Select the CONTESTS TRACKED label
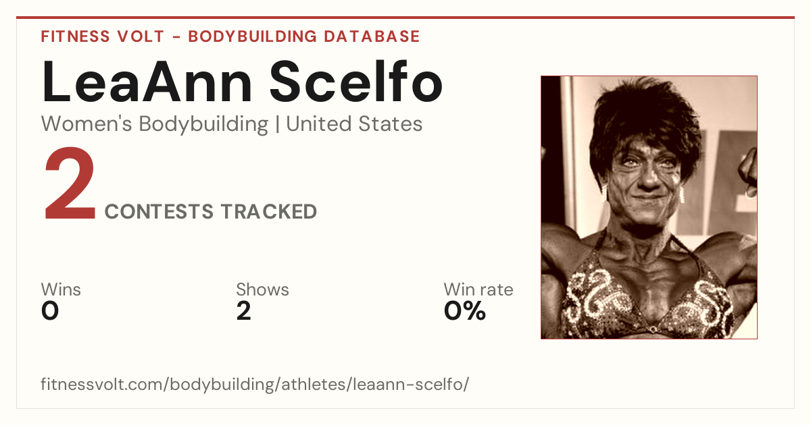 [x=211, y=212]
